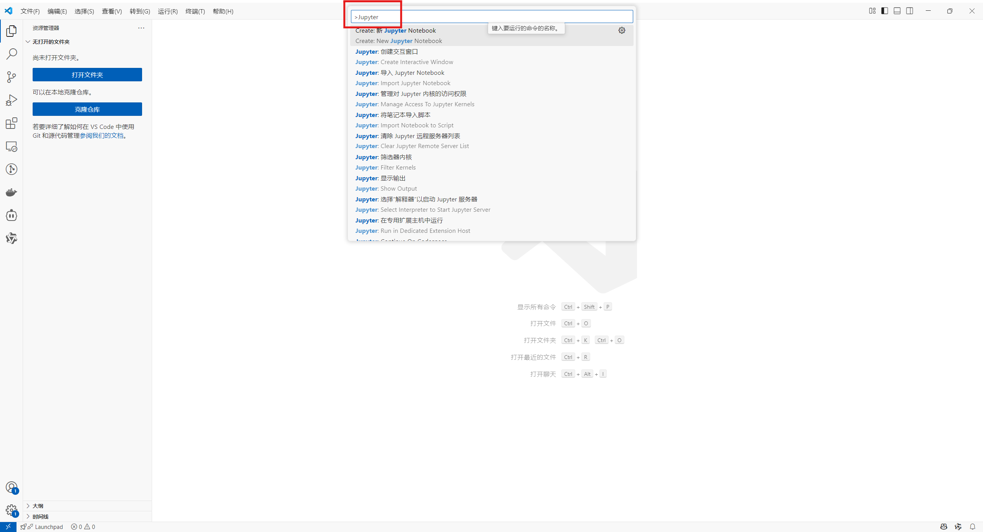Open the 终端(T) menu
This screenshot has width=983, height=532.
click(195, 11)
